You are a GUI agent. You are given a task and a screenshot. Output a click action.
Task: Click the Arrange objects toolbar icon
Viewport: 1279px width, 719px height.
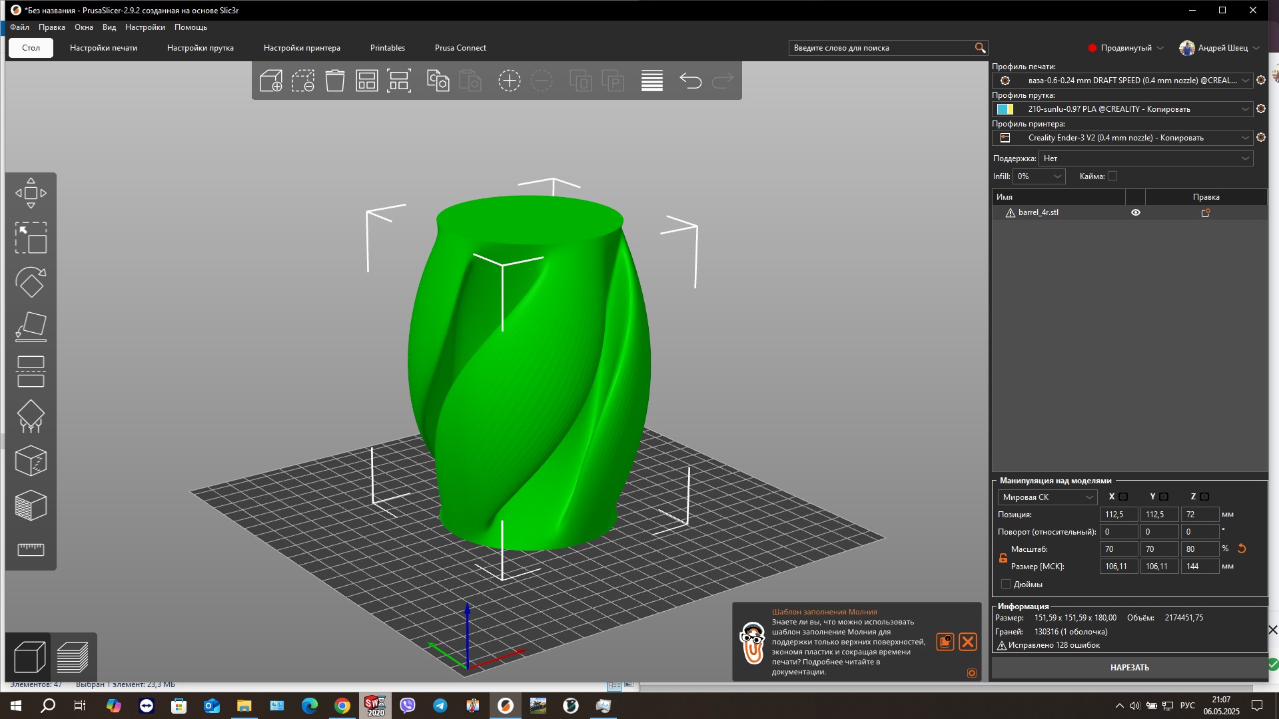click(x=367, y=81)
